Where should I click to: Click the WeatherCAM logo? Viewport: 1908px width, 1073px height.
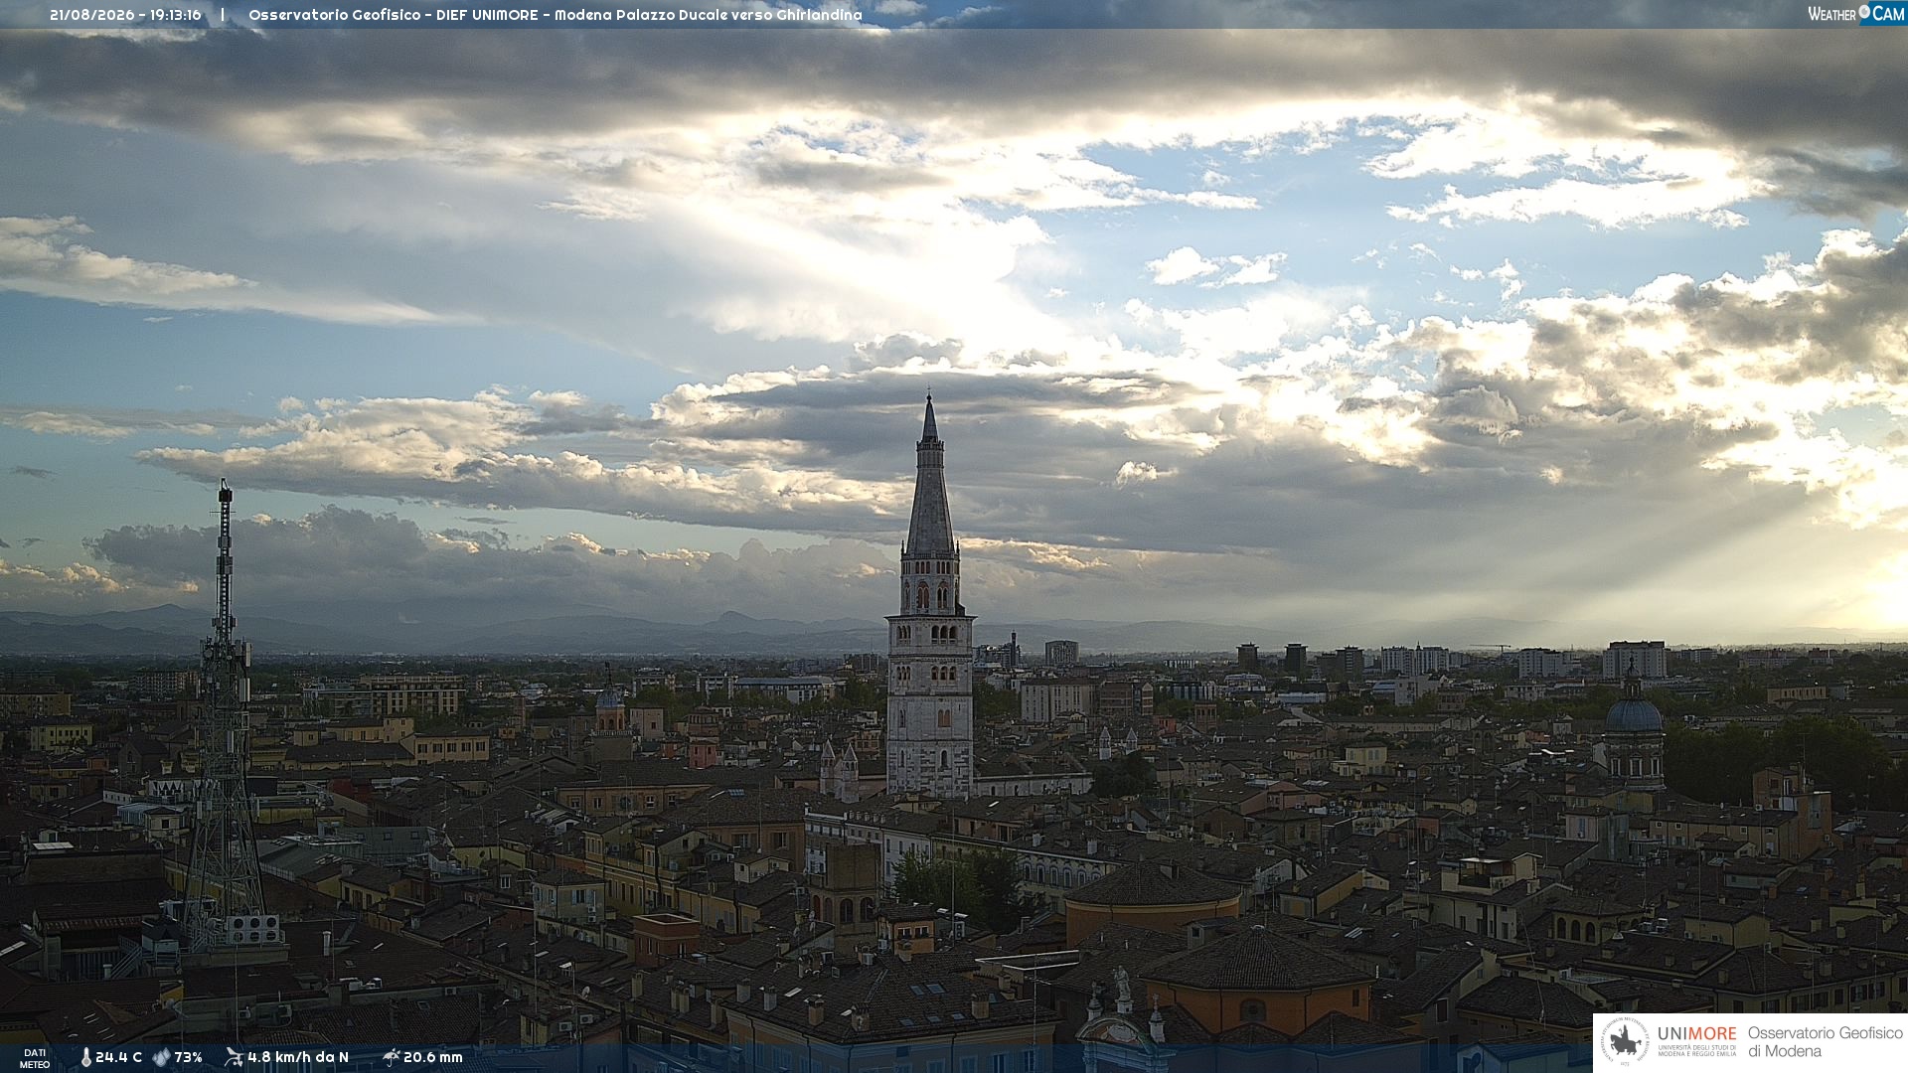point(1856,14)
